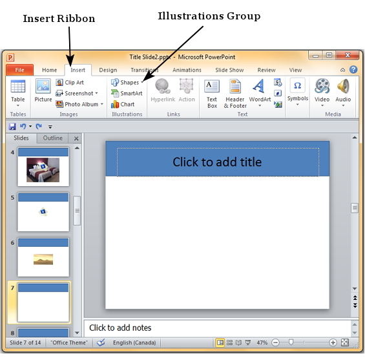Click the Hyperlink button
The image size is (365, 358).
(163, 91)
